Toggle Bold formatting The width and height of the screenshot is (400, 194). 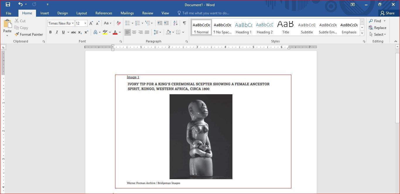pyautogui.click(x=50, y=32)
